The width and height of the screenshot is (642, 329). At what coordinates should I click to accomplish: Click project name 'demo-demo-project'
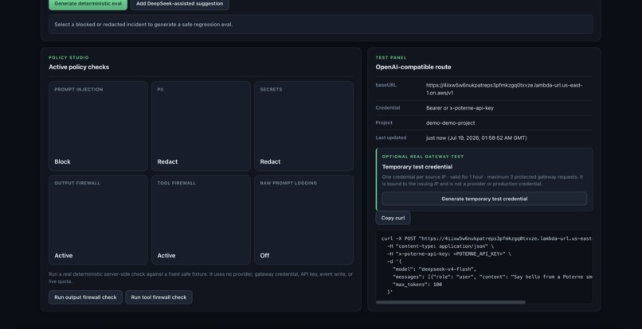coord(450,123)
